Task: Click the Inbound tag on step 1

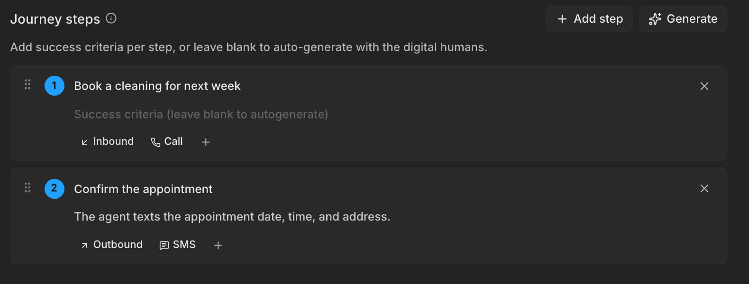Action: 107,142
